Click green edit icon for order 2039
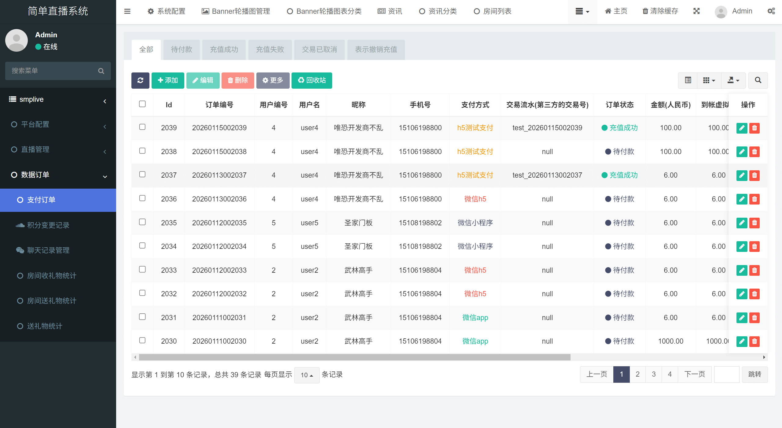782x428 pixels. [742, 128]
